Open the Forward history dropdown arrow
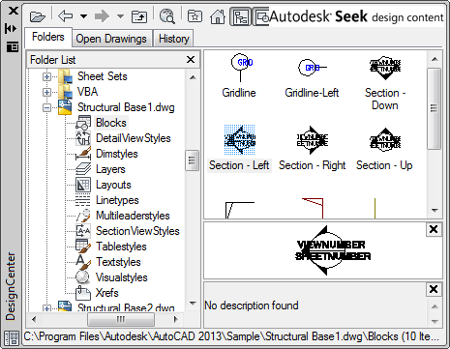The width and height of the screenshot is (450, 349). [x=120, y=16]
